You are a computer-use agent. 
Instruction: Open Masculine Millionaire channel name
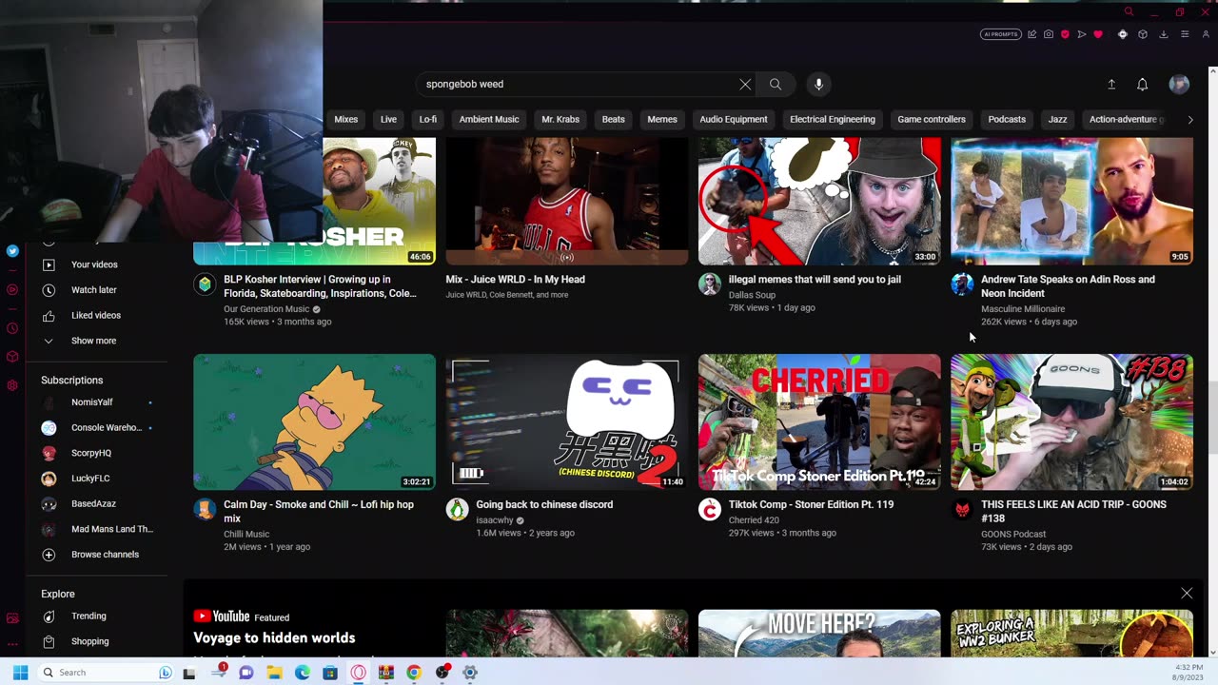(x=1023, y=309)
